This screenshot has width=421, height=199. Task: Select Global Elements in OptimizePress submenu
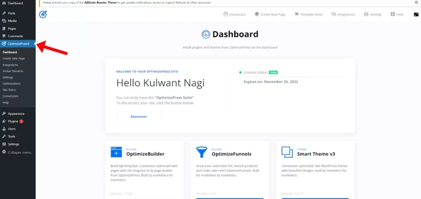tap(12, 71)
